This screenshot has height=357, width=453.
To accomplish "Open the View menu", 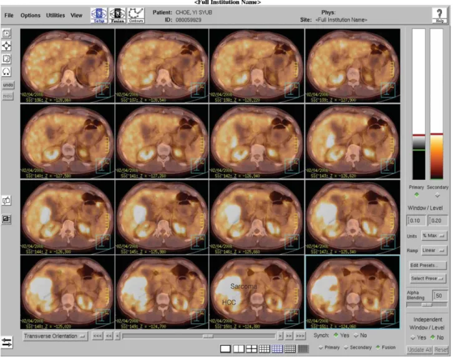I will (77, 16).
